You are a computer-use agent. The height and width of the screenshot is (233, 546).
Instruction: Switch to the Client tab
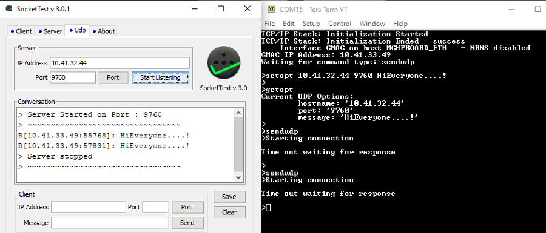click(21, 31)
